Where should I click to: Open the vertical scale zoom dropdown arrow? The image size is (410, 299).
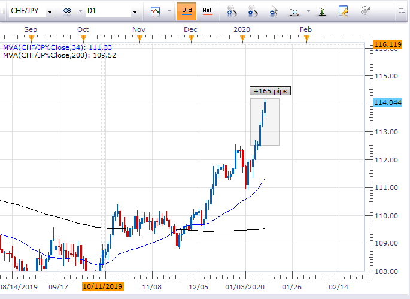(x=308, y=11)
